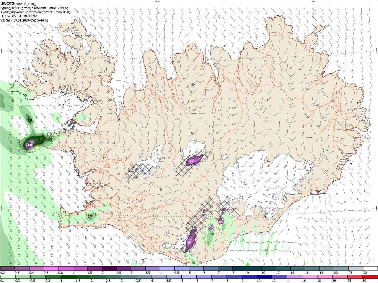This screenshot has height=283, width=378.
Task: Click the white 30 swatch ending the upper legend row
Action: tap(370, 269)
